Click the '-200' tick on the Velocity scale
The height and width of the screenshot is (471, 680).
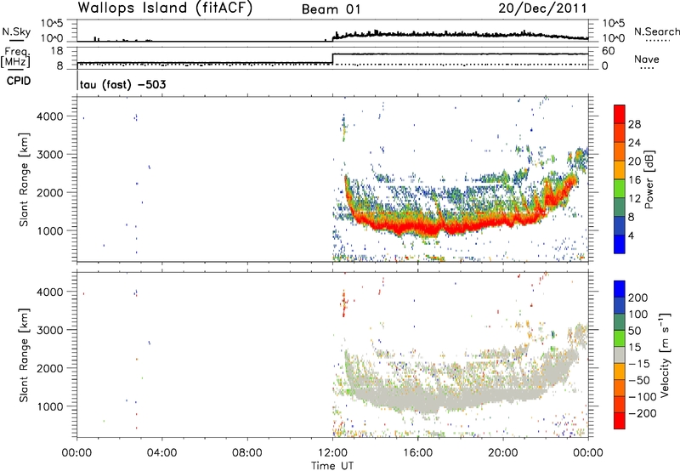(643, 413)
